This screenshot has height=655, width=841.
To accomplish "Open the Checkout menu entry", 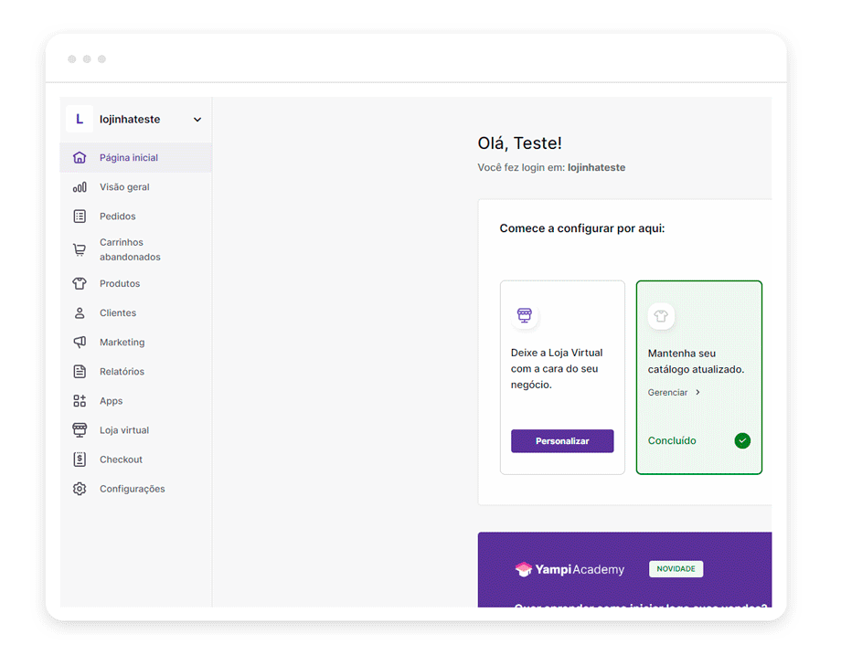I will (x=135, y=460).
